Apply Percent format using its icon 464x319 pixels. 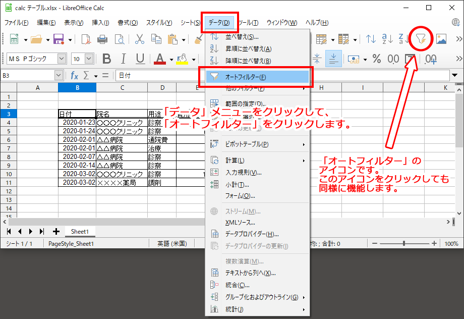pos(376,59)
